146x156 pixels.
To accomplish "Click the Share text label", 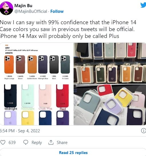I will pos(62,143).
